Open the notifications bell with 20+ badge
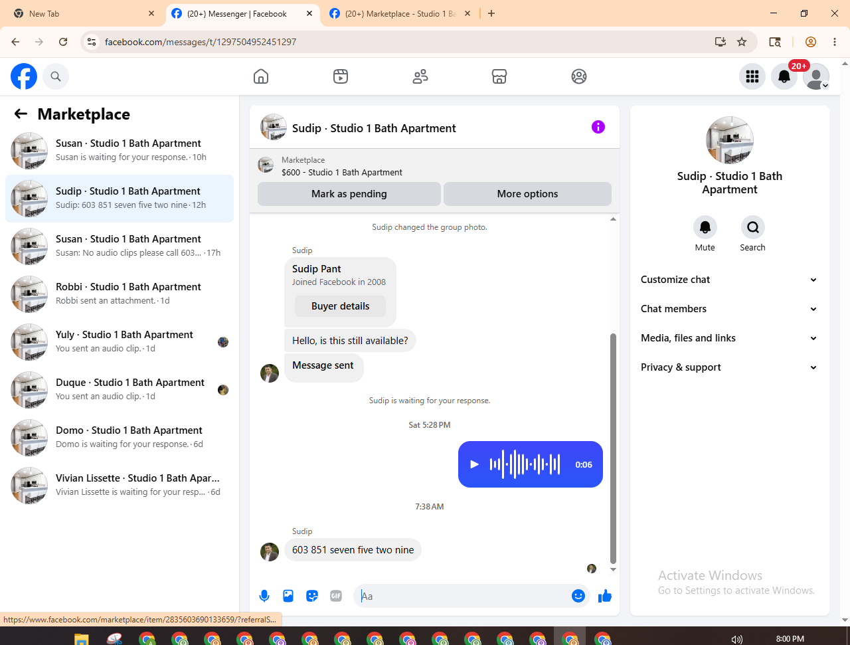Image resolution: width=850 pixels, height=645 pixels. pos(784,76)
